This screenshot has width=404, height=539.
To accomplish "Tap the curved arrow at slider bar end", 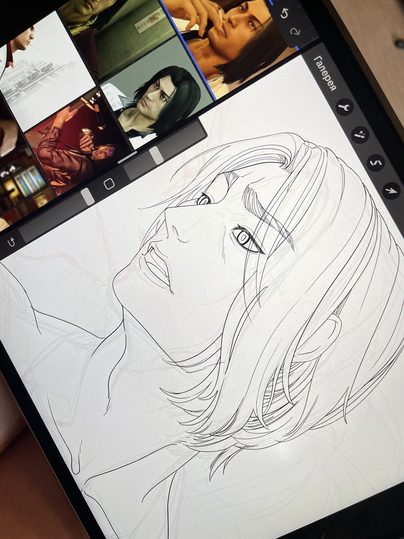I will (x=11, y=242).
